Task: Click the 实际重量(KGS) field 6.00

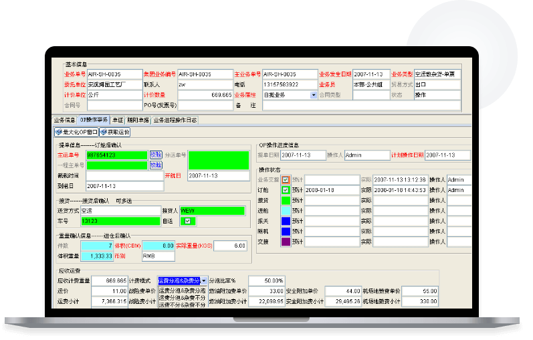Action: click(x=230, y=246)
